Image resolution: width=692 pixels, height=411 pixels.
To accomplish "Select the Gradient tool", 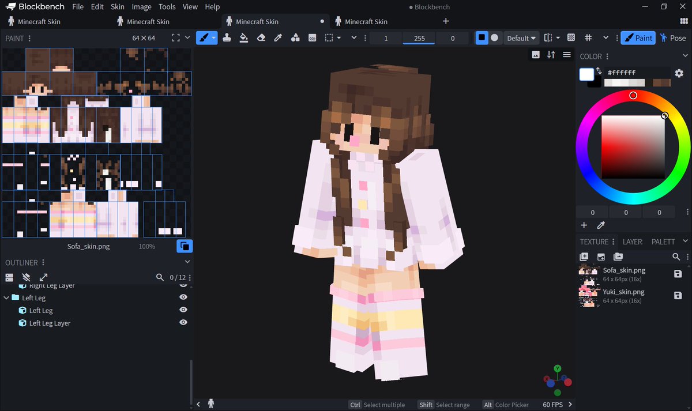I will tap(312, 38).
